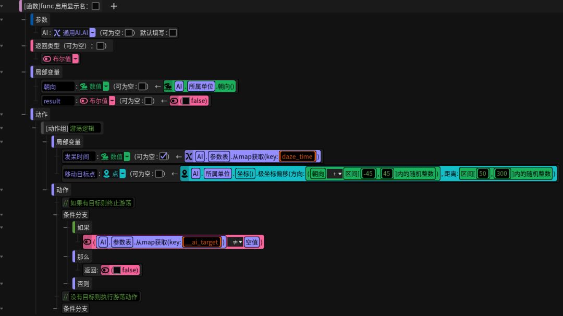Collapse the top-level 局部变量 section

23,72
